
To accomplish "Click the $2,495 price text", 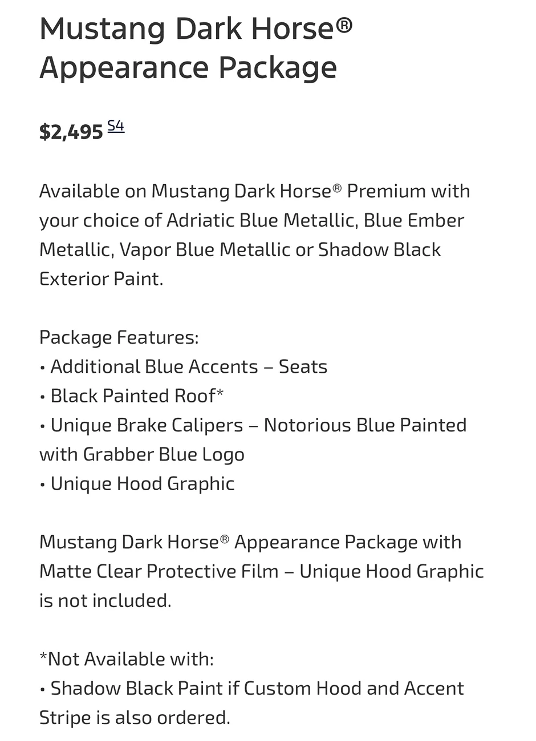I will (71, 132).
